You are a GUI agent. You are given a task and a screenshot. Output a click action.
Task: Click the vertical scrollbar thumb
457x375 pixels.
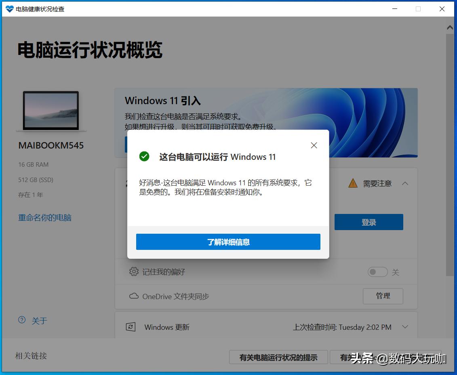click(x=450, y=155)
